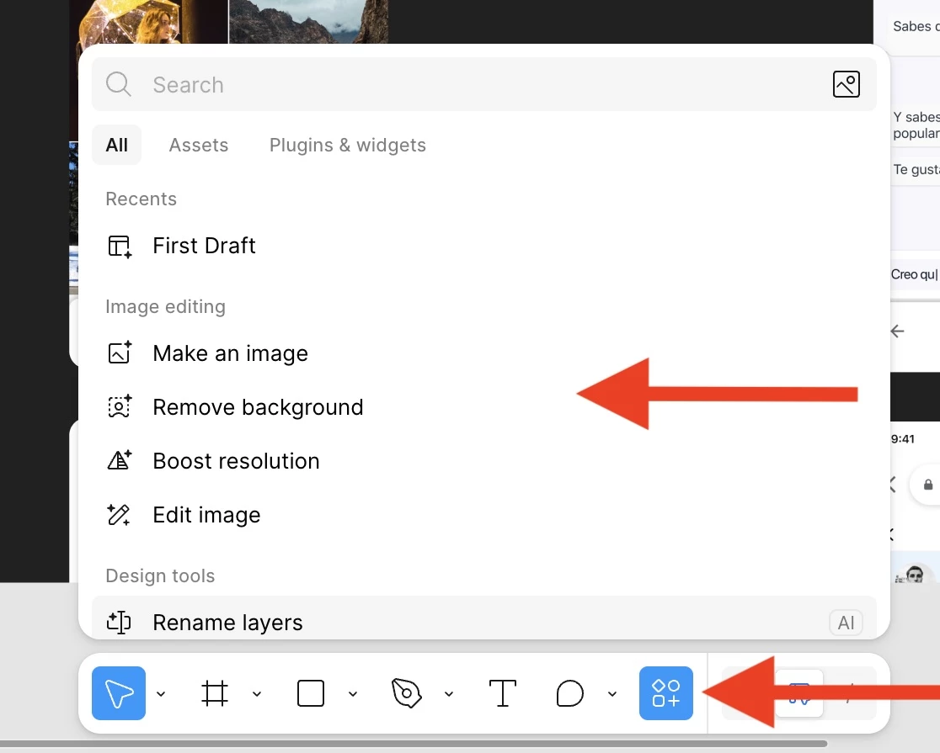Screen dimensions: 940x753
Task: Open First Draft from Recents
Action: (x=483, y=246)
